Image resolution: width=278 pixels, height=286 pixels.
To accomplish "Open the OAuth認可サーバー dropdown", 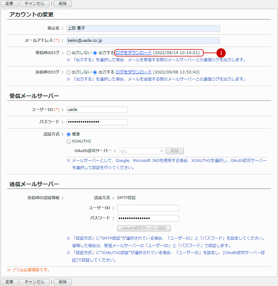I will (142, 151).
